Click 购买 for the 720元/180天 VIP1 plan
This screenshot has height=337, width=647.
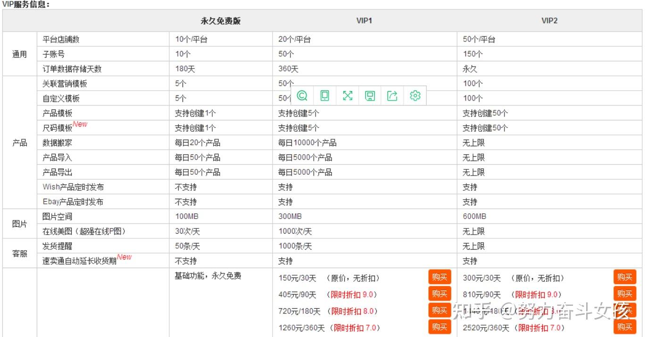[x=439, y=310]
